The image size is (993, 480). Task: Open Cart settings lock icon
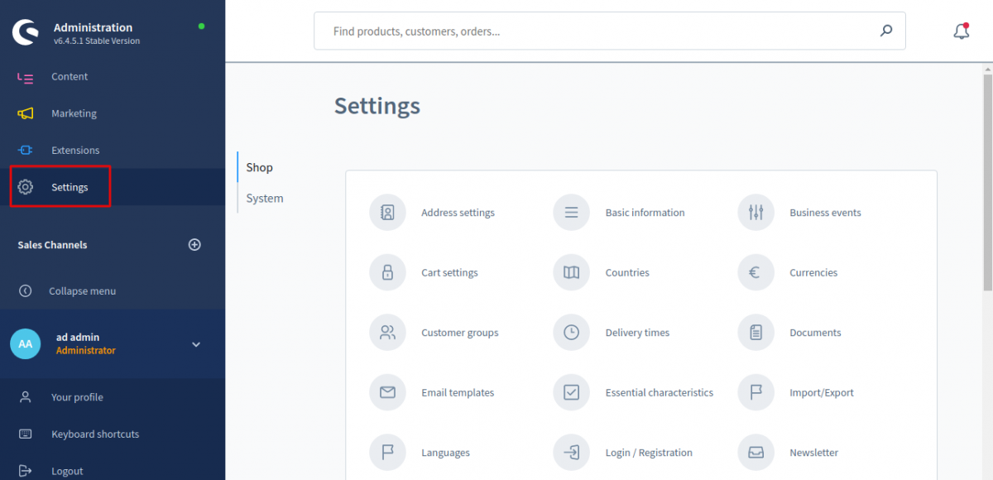point(387,272)
